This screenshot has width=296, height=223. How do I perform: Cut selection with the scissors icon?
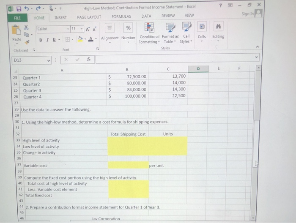[26, 27]
